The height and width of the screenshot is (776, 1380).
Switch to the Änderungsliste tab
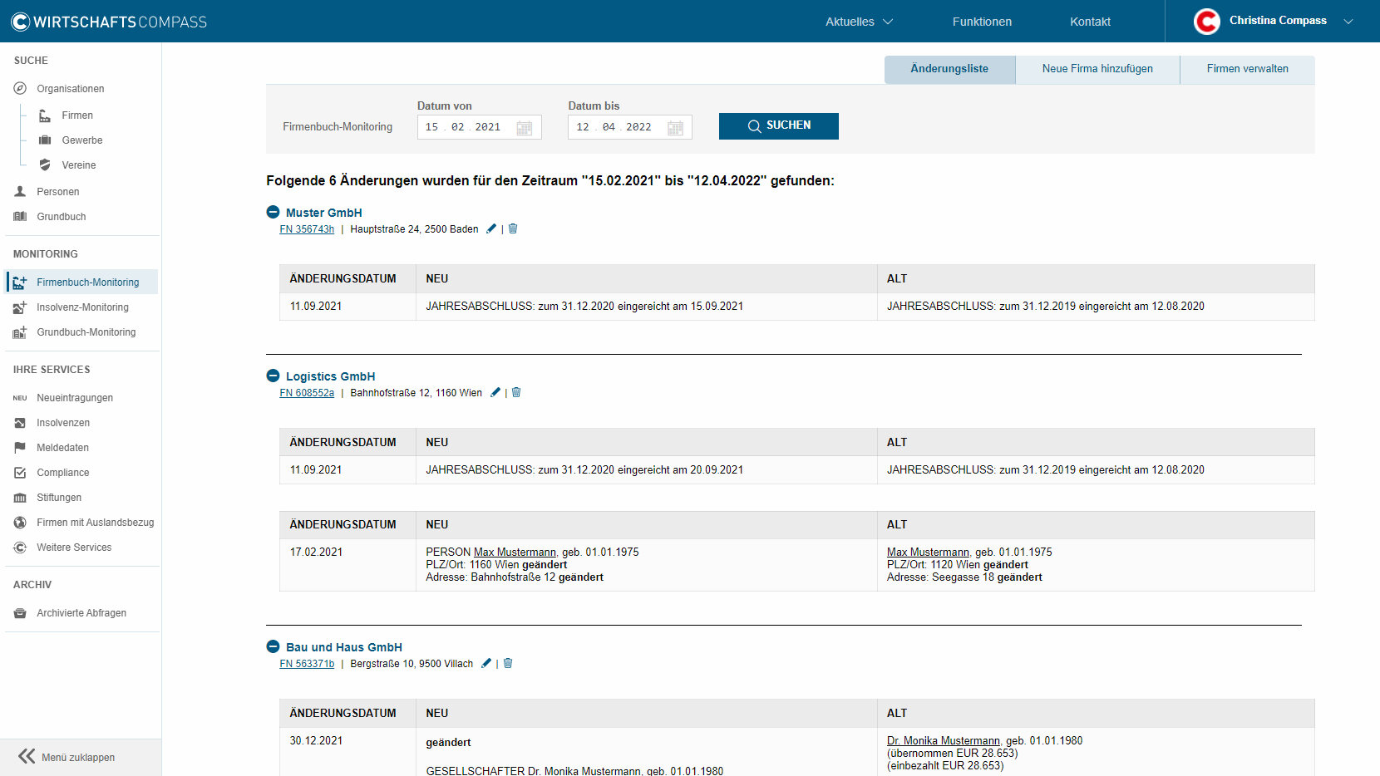point(949,69)
